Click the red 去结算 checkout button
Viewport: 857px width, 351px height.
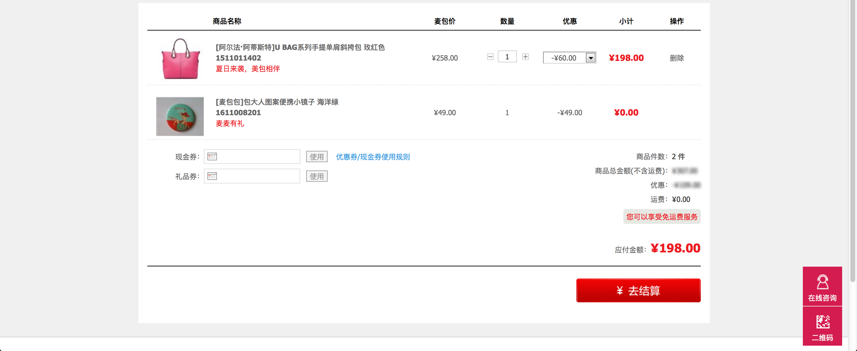(x=638, y=290)
